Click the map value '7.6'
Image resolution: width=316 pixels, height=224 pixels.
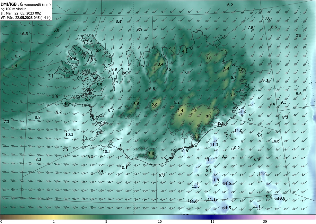tap(168, 69)
